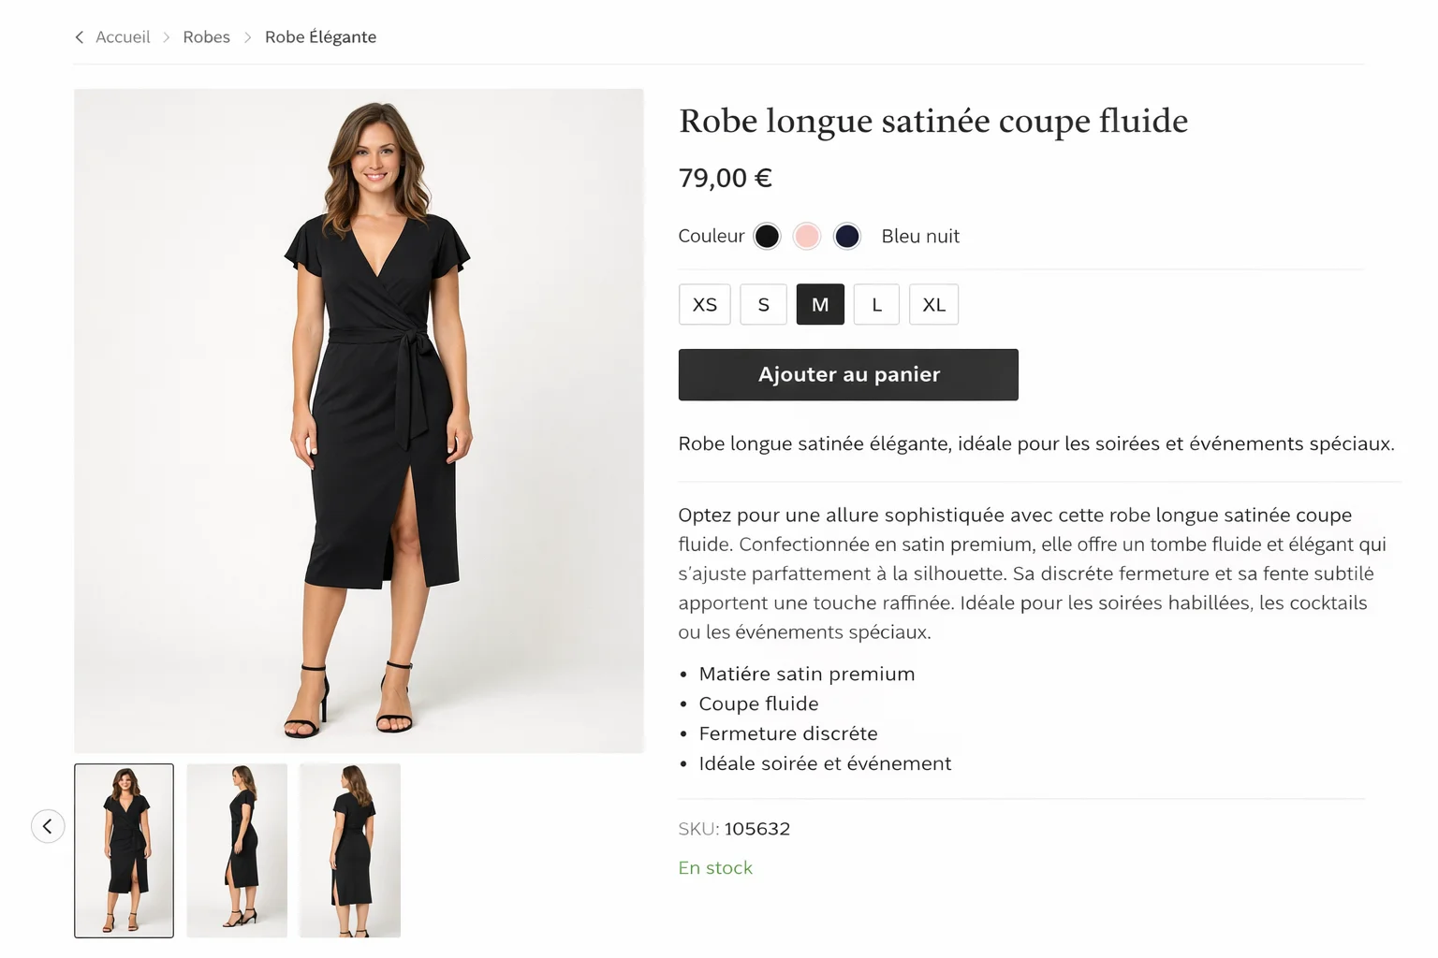Navigate to the Robes category page
This screenshot has height=958, width=1438.
[206, 36]
